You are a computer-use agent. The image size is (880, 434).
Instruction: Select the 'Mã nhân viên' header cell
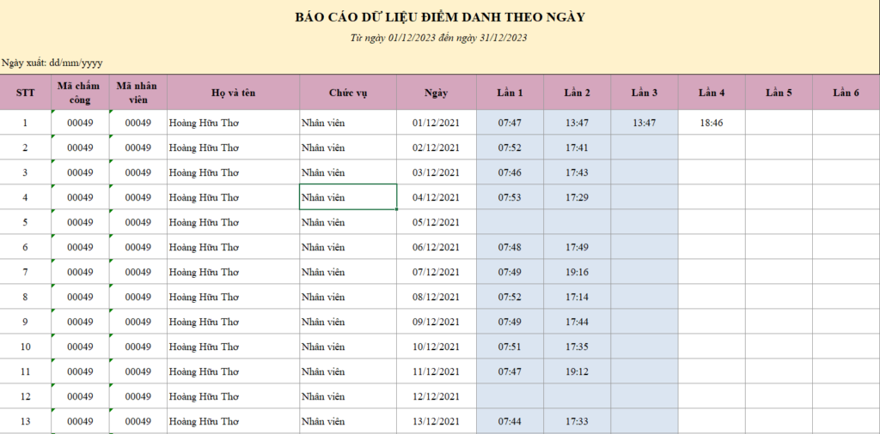point(137,93)
